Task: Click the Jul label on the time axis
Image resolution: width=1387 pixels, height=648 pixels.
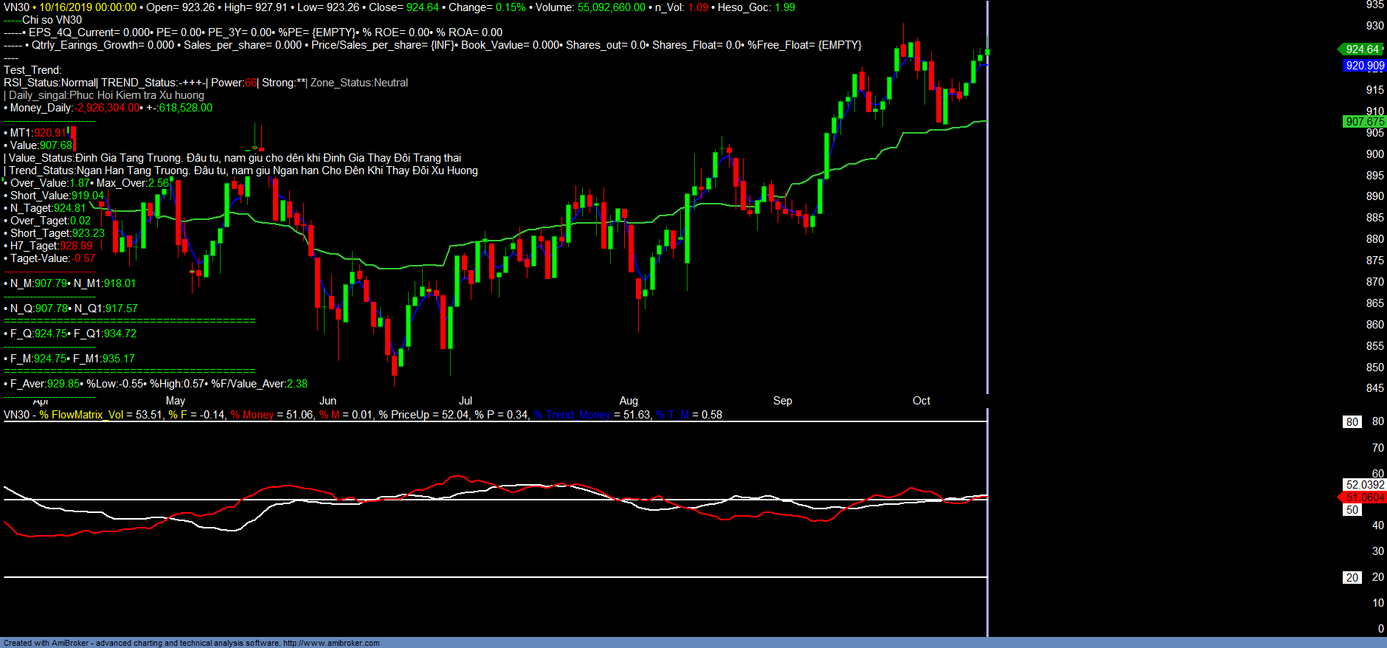Action: (x=466, y=401)
